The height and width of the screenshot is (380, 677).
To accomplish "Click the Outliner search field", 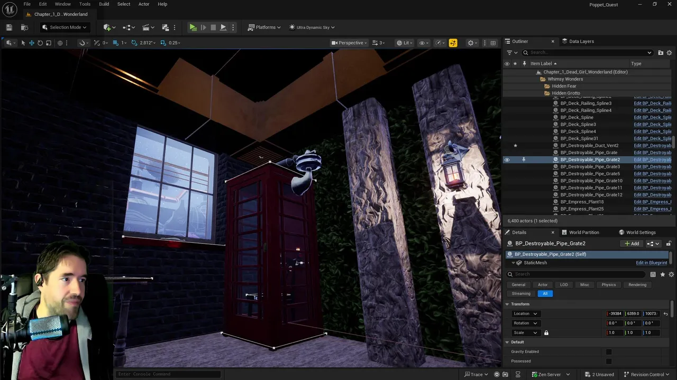I will point(587,53).
